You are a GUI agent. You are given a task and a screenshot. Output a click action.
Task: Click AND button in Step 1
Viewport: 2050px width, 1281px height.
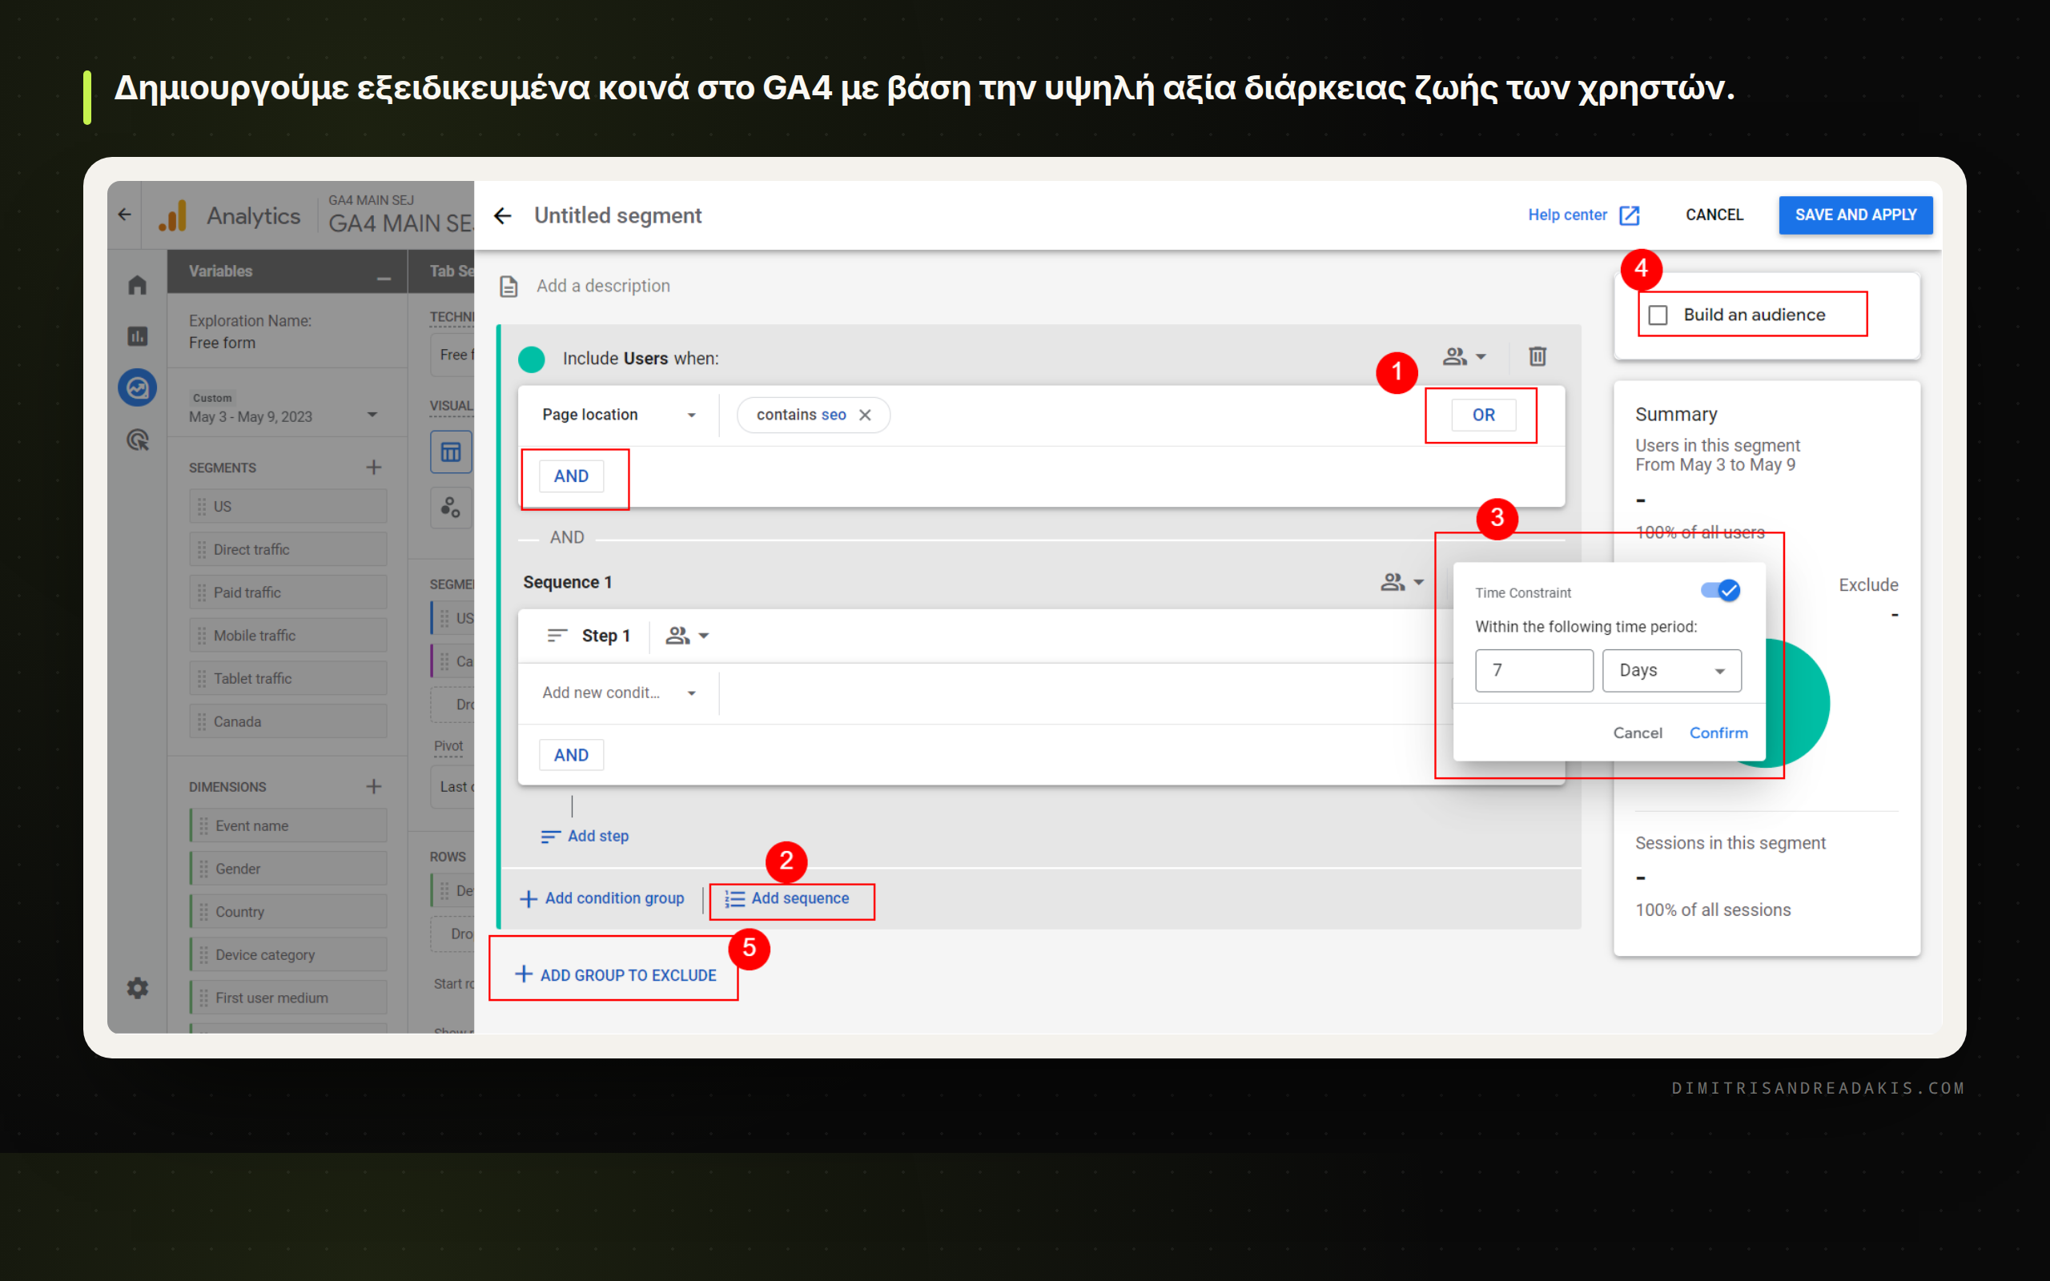(x=571, y=755)
